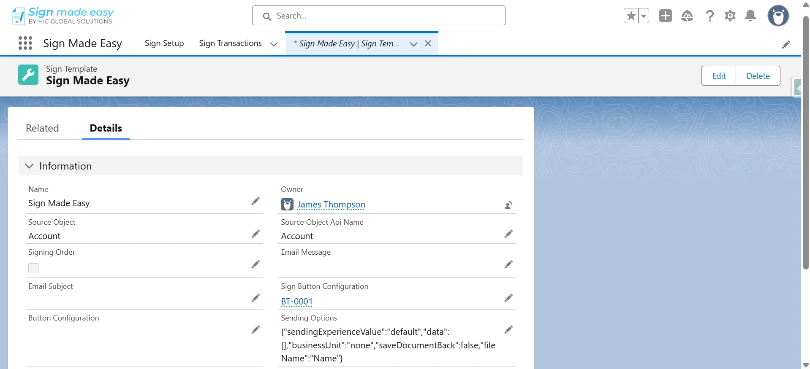Focus the global Search field
The image size is (810, 369).
[378, 16]
